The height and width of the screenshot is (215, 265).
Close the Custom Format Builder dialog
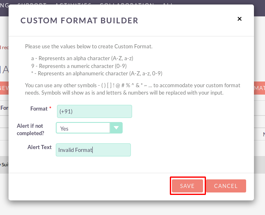click(x=240, y=19)
